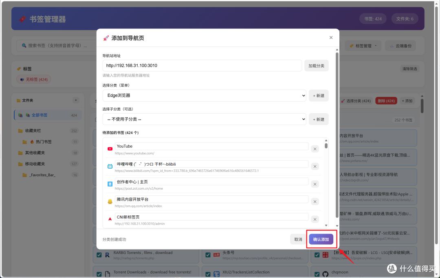Click the 书签管理器 logo icon

(22, 19)
